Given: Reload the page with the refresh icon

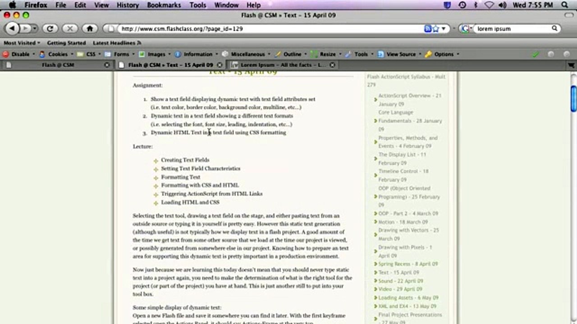Looking at the screenshot, I should pyautogui.click(x=50, y=28).
